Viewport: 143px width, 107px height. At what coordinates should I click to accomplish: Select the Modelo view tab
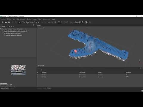point(39,25)
